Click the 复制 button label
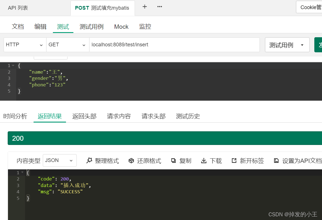Image resolution: width=322 pixels, height=220 pixels. pyautogui.click(x=185, y=161)
